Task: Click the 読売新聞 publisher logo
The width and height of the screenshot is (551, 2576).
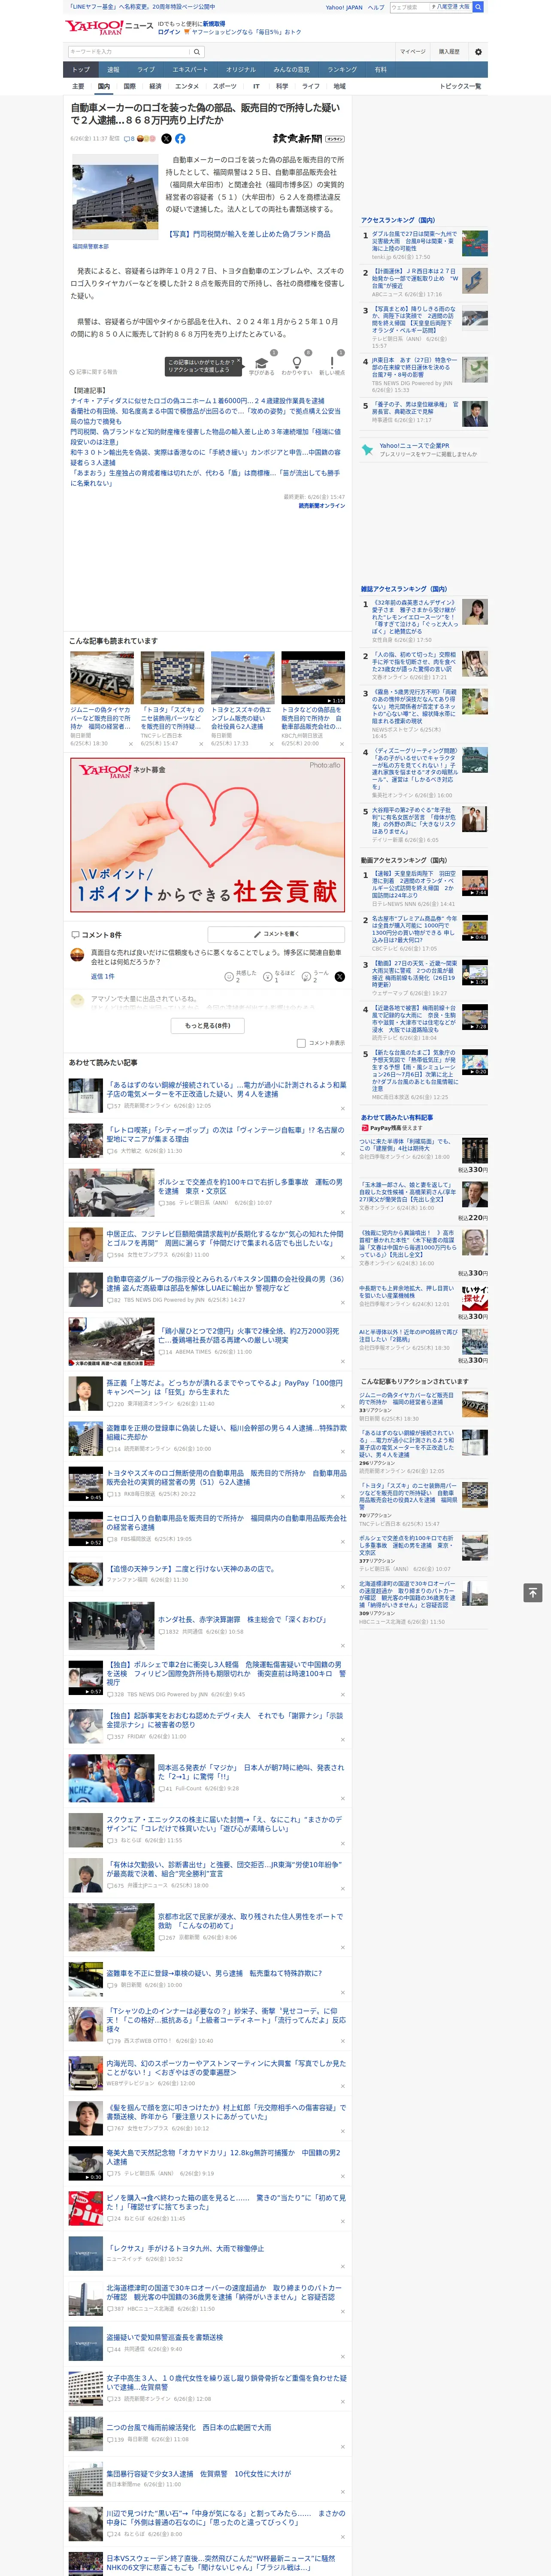Action: click(308, 139)
